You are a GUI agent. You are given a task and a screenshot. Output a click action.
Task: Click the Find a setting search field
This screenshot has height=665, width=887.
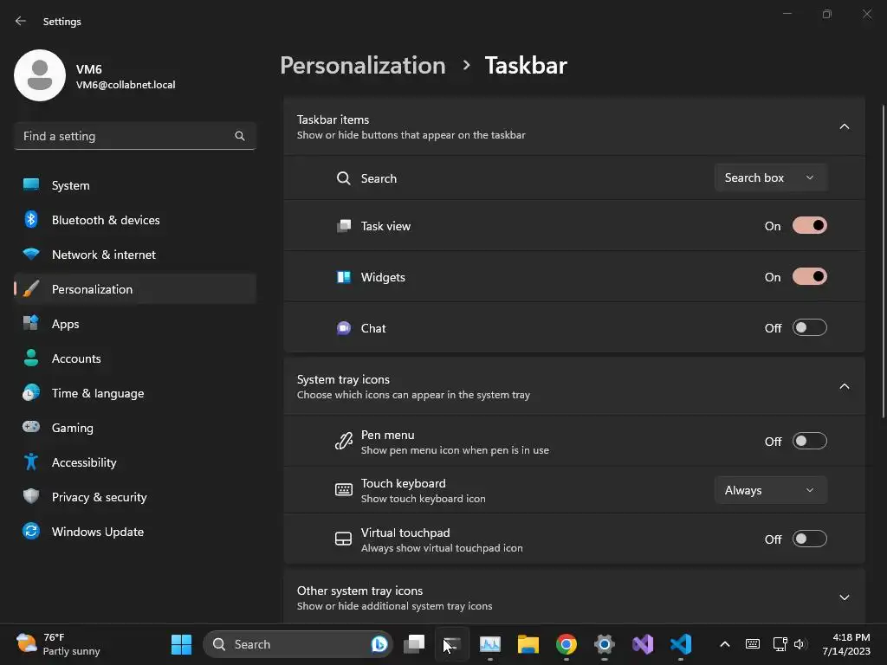click(x=135, y=136)
